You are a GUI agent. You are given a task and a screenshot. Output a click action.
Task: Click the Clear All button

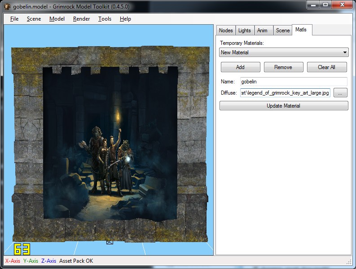click(327, 67)
